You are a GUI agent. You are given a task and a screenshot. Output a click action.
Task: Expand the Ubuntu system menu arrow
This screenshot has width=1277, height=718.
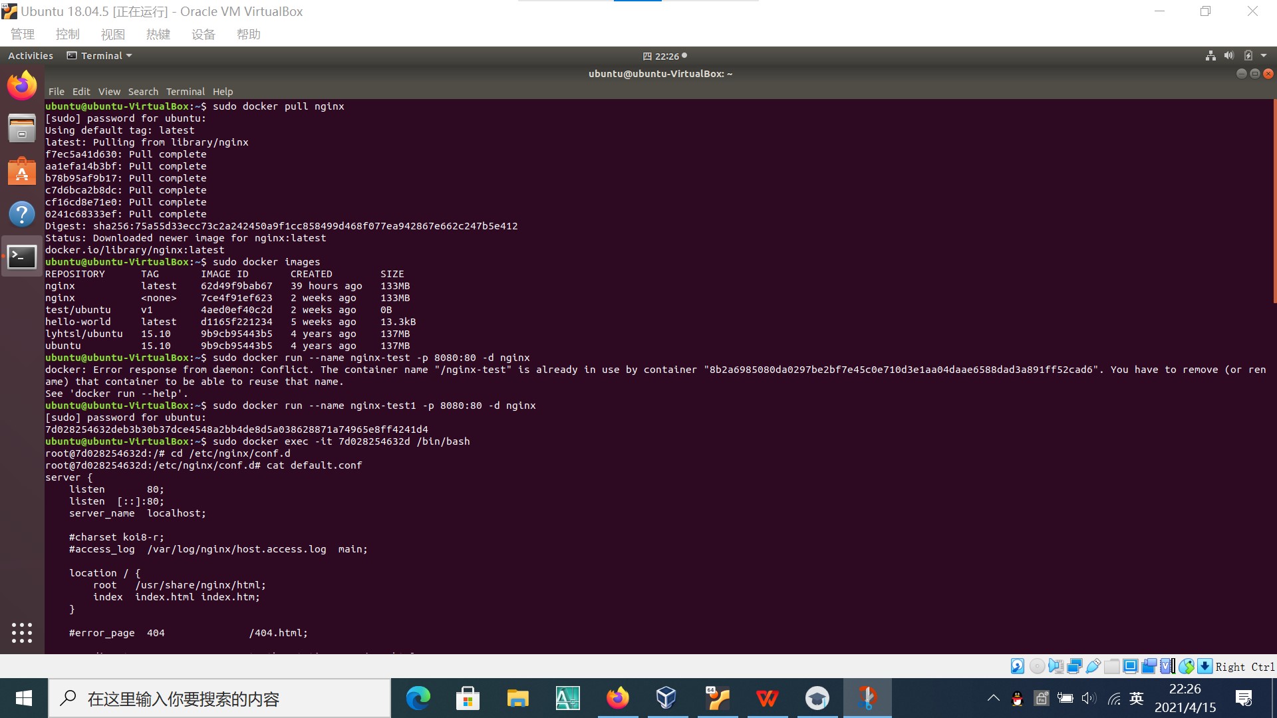1264,56
